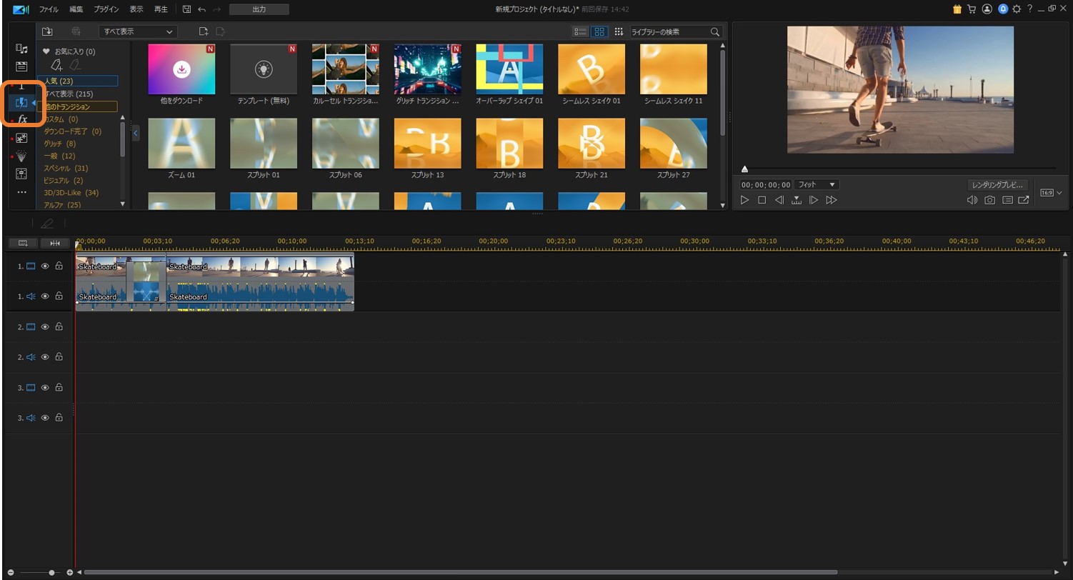The width and height of the screenshot is (1073, 580).
Task: Open the Effects (fx) room
Action: coord(22,119)
